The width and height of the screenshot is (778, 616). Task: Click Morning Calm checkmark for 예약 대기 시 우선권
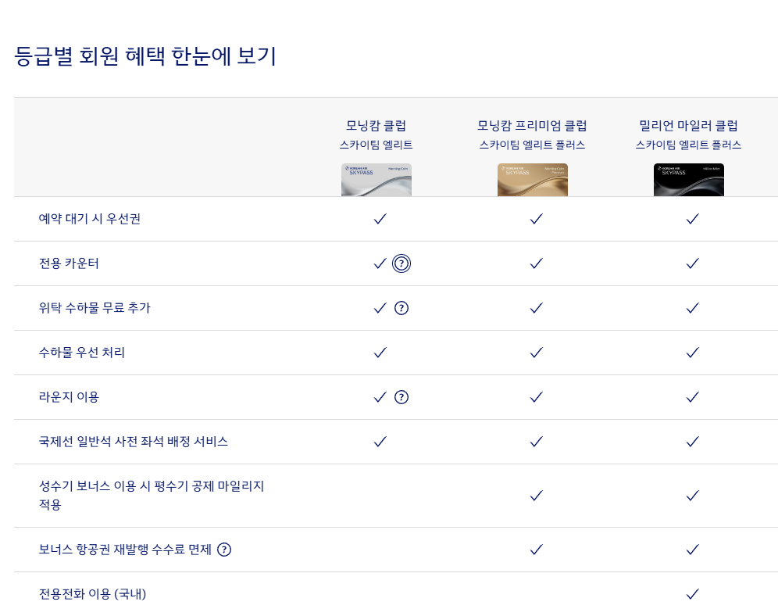click(380, 219)
